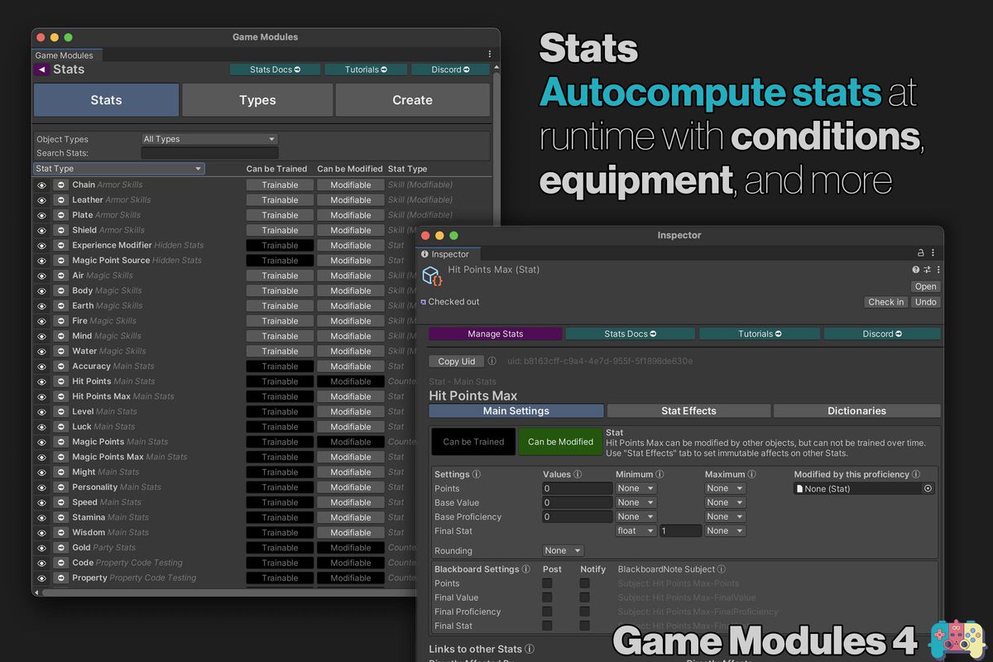This screenshot has width=993, height=662.
Task: Click the Manage Stats button
Action: click(495, 333)
